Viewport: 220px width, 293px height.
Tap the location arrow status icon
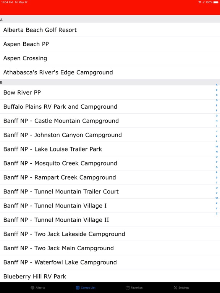coord(204,2)
